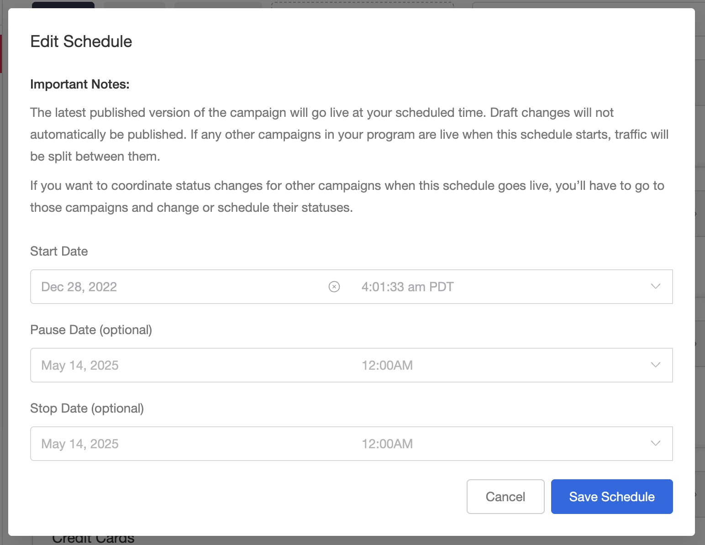Save the schedule with Save Schedule
705x545 pixels.
coord(612,497)
